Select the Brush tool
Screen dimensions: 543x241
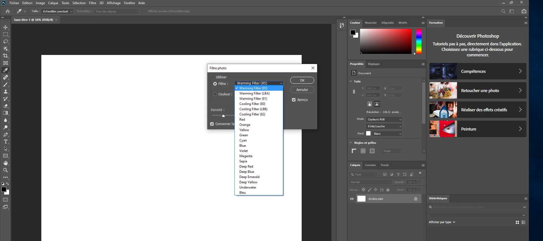[6, 84]
